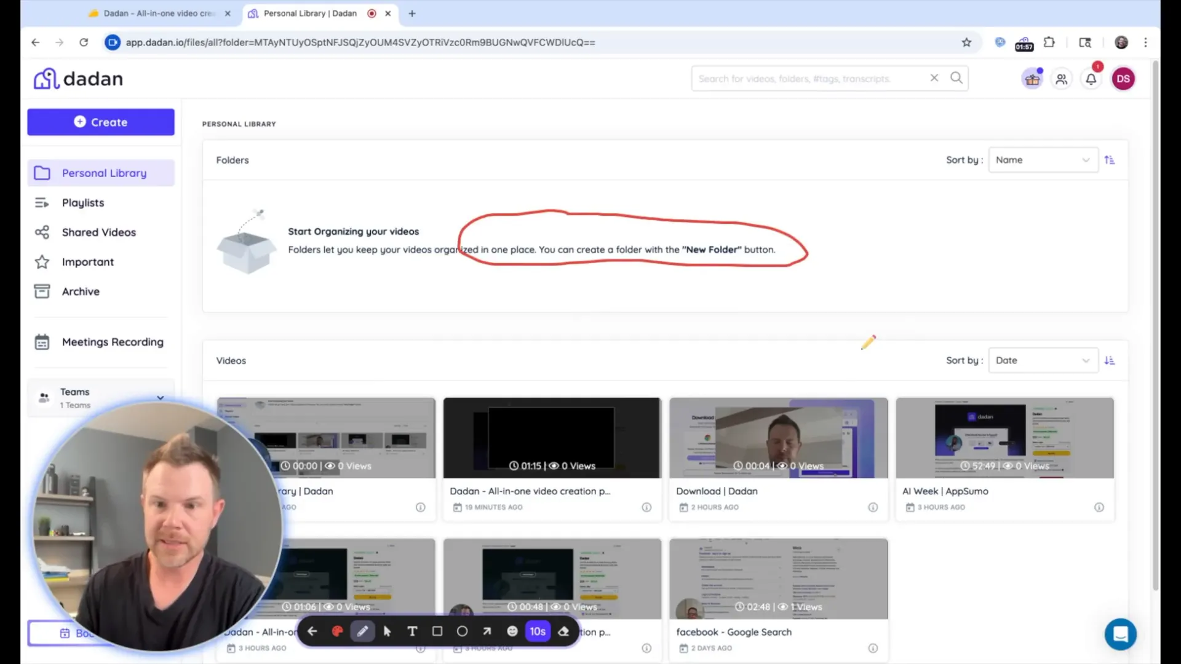Screen dimensions: 1181x664
Task: Collapse annotation toolbar with back arrow
Action: (x=312, y=631)
